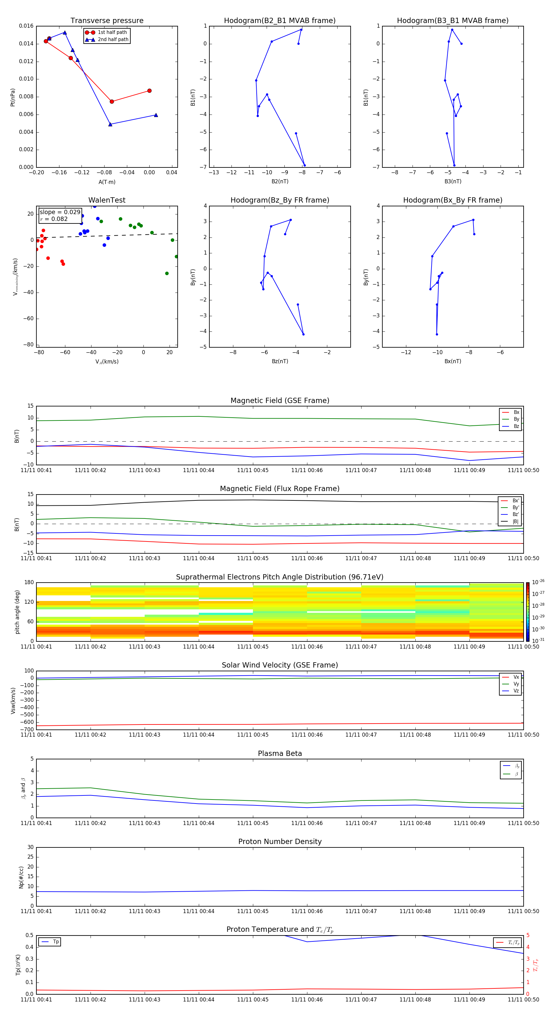The image size is (560, 1027).
Task: Select Vx in the velocity legend
Action: [511, 677]
